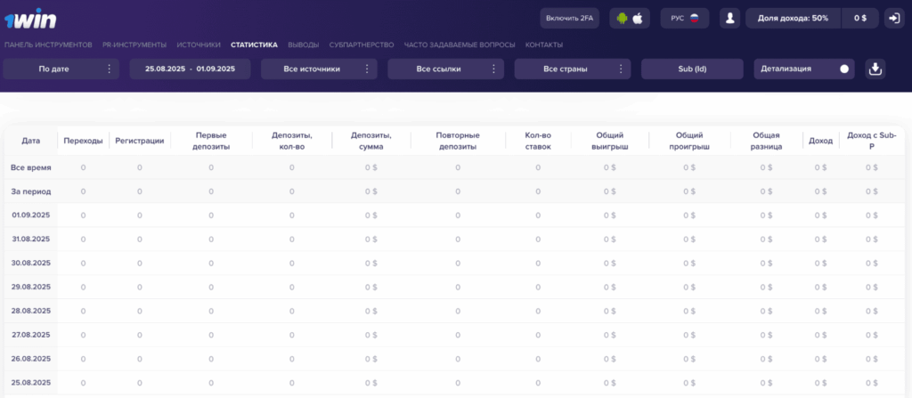Toggle the Детализация switch
The height and width of the screenshot is (398, 912).
[x=843, y=69]
